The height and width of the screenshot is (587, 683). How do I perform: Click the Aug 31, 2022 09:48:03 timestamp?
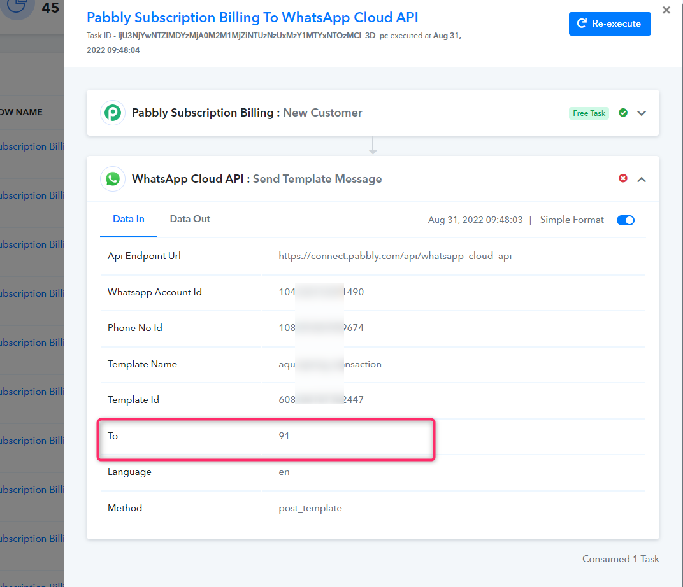pyautogui.click(x=475, y=220)
